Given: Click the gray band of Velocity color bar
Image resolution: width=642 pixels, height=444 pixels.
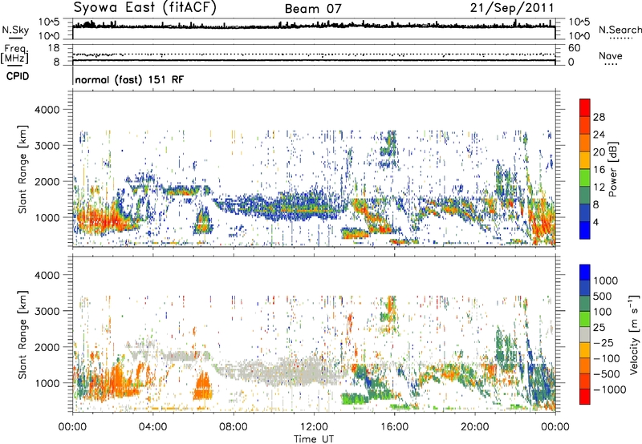Looking at the screenshot, I should coord(585,334).
